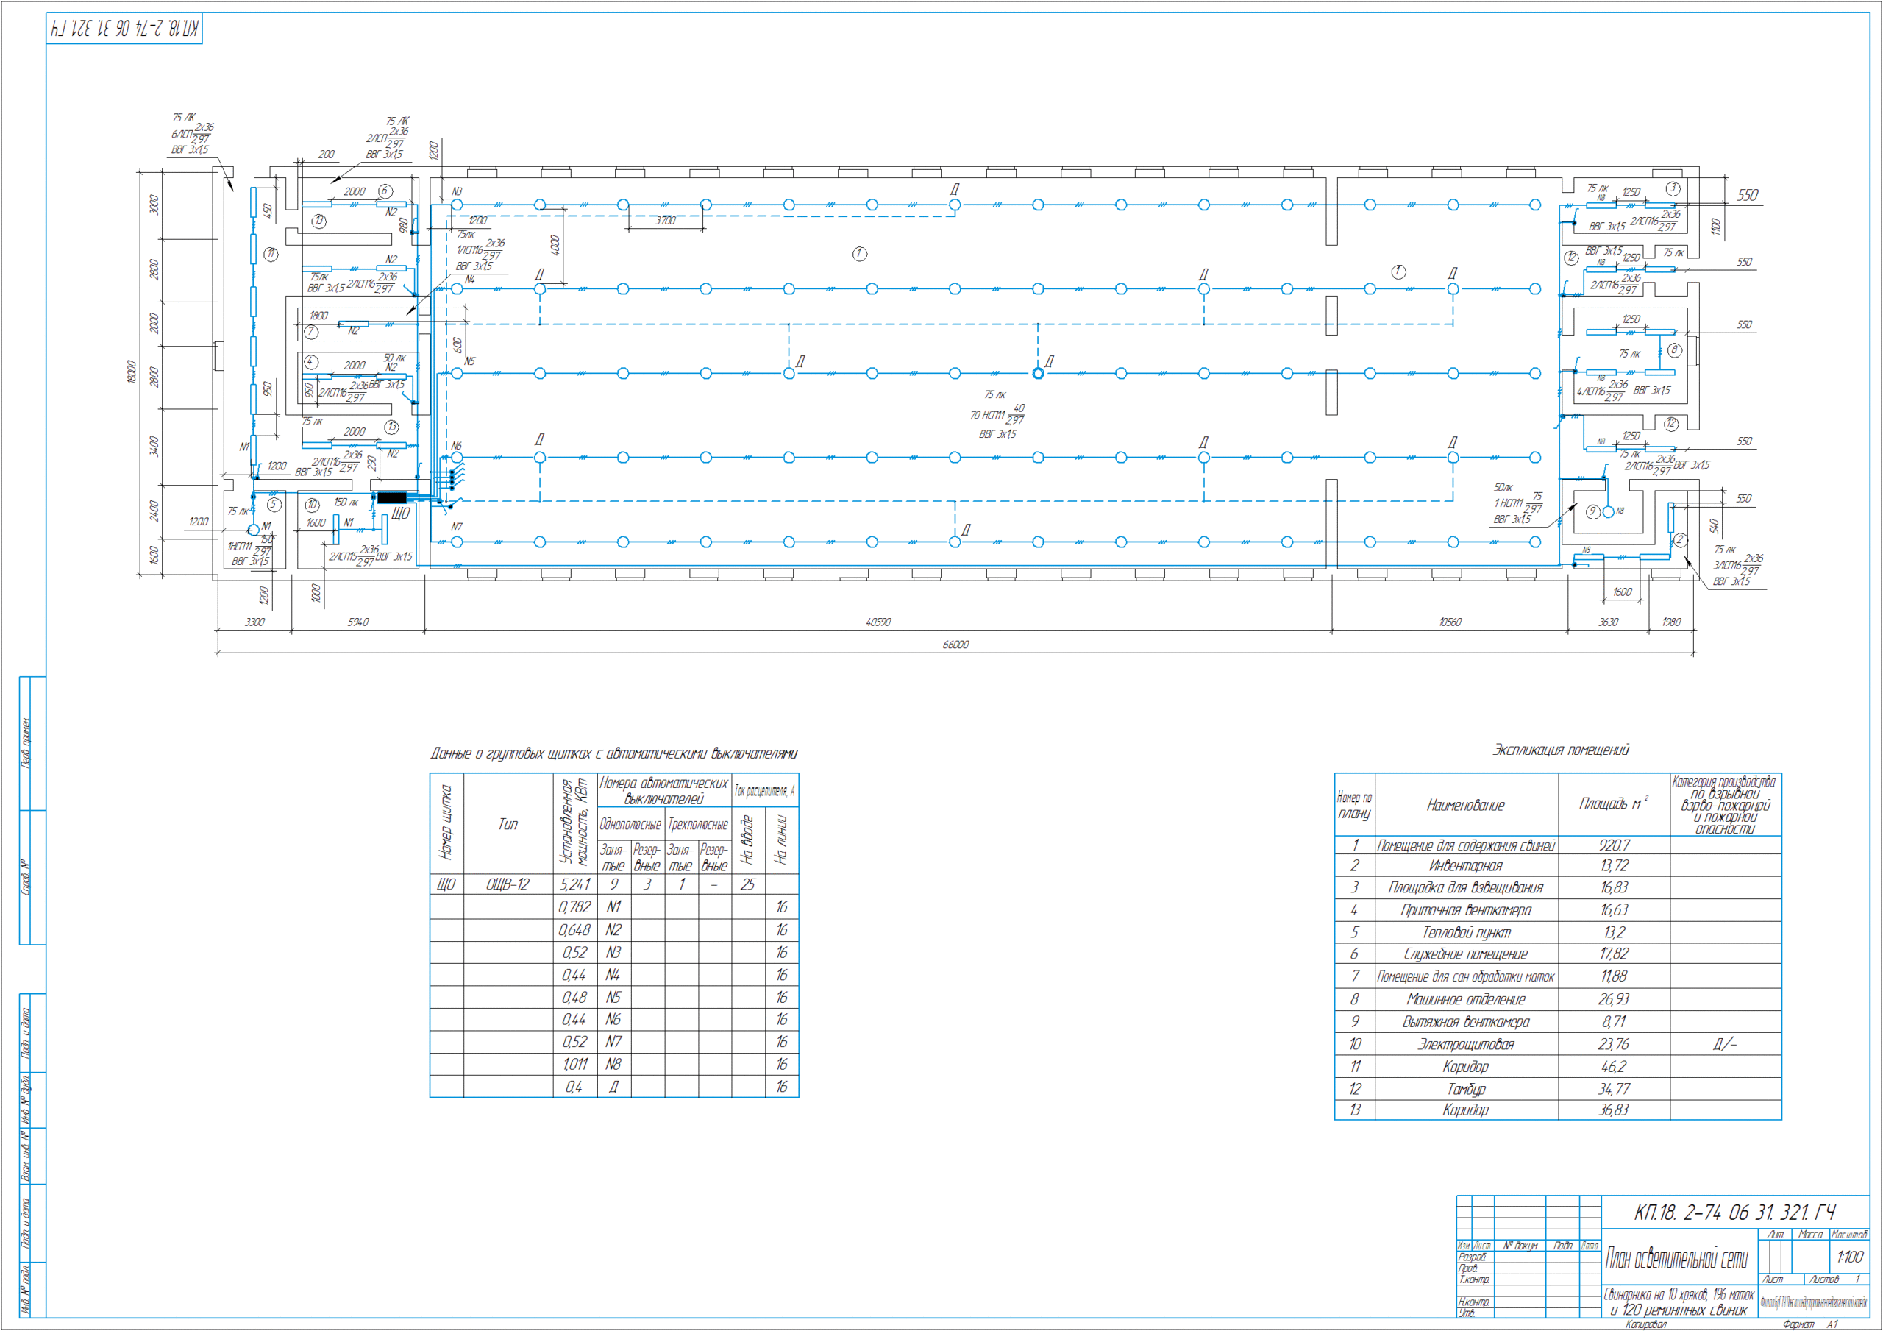Click the panel type 'ОЩВ-12'
The height and width of the screenshot is (1331, 1883).
click(x=508, y=884)
